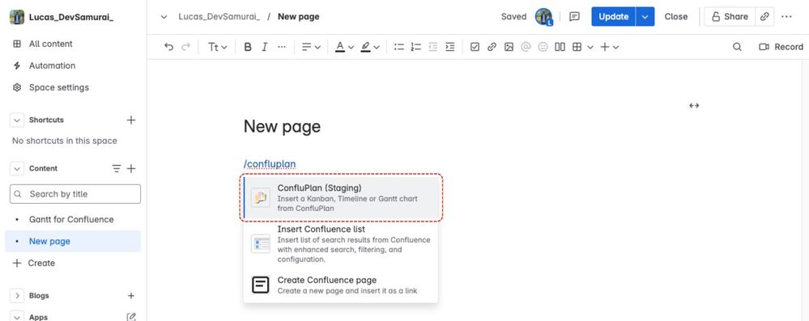Click the content filter sort icon
This screenshot has height=321, width=809.
117,168
